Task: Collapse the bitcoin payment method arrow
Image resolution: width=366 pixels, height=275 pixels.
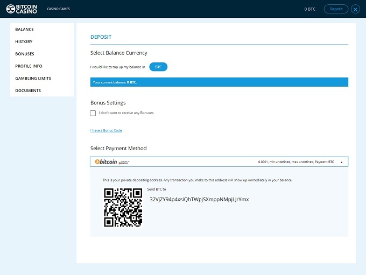Action: coord(342,161)
